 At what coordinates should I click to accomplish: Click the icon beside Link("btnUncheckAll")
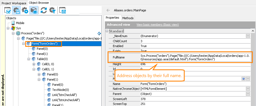tap(49, 100)
